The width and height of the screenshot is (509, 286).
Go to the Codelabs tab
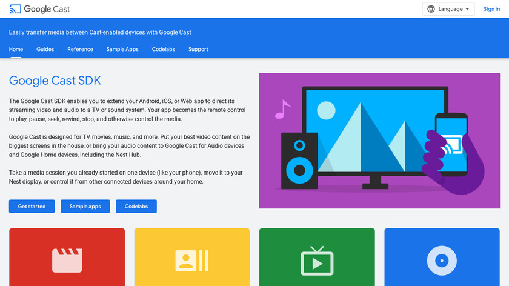point(163,49)
